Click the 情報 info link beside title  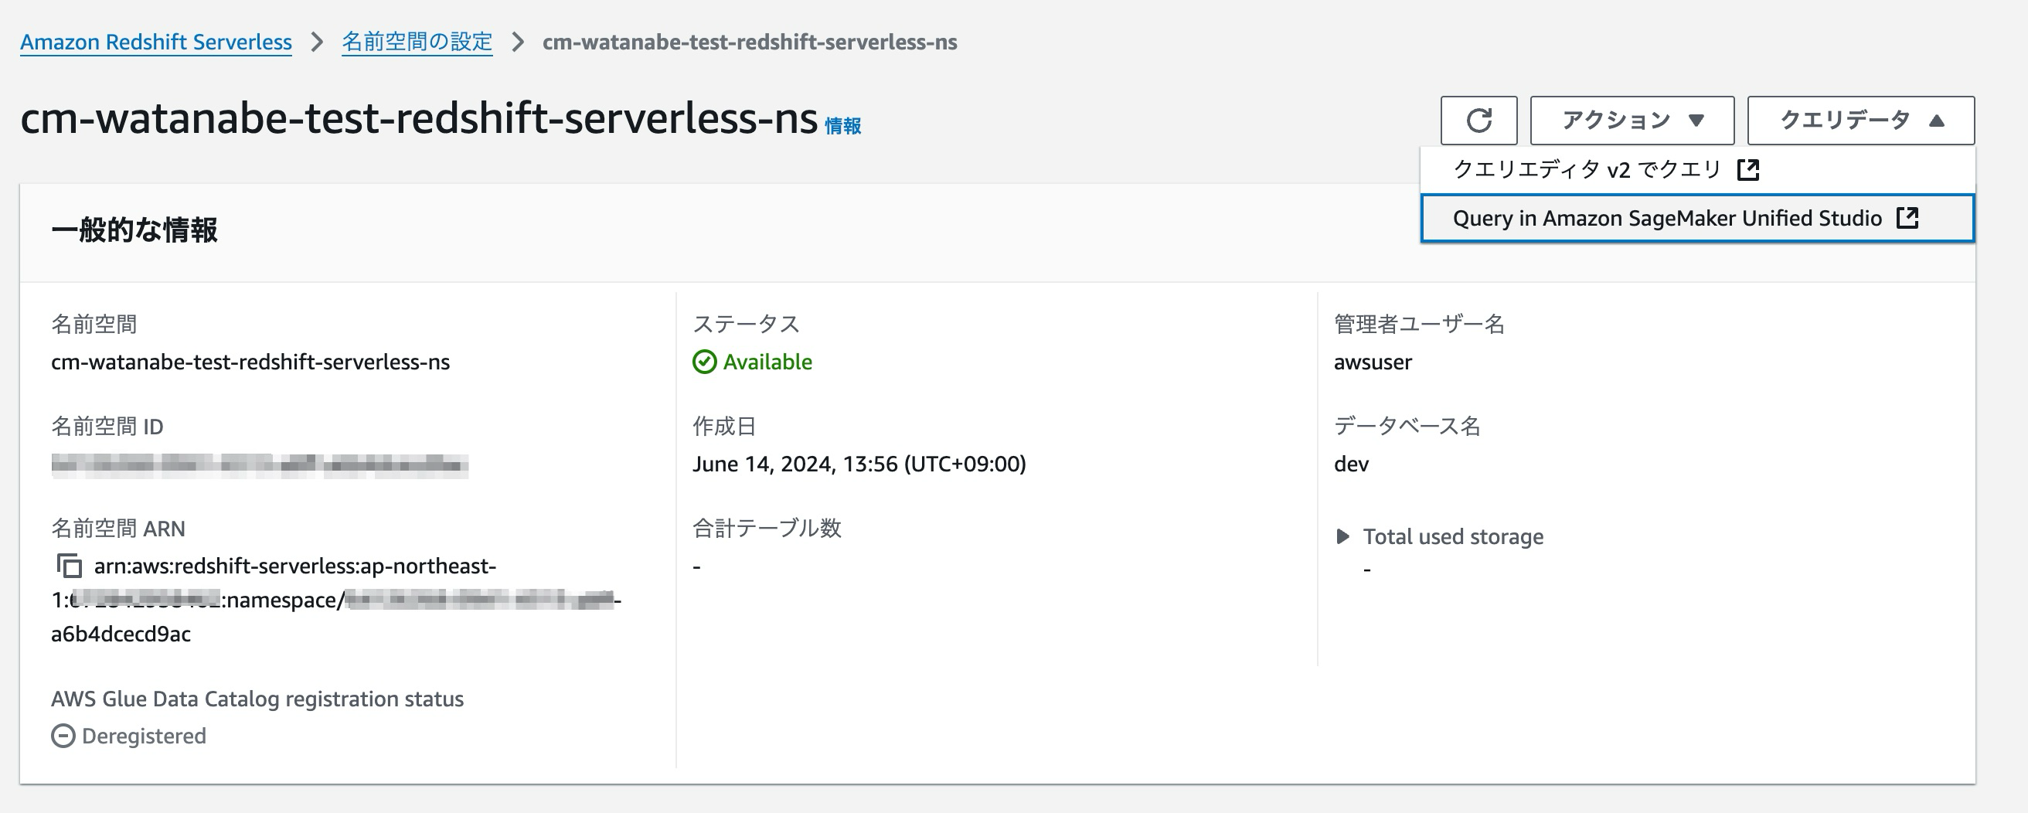[x=842, y=126]
